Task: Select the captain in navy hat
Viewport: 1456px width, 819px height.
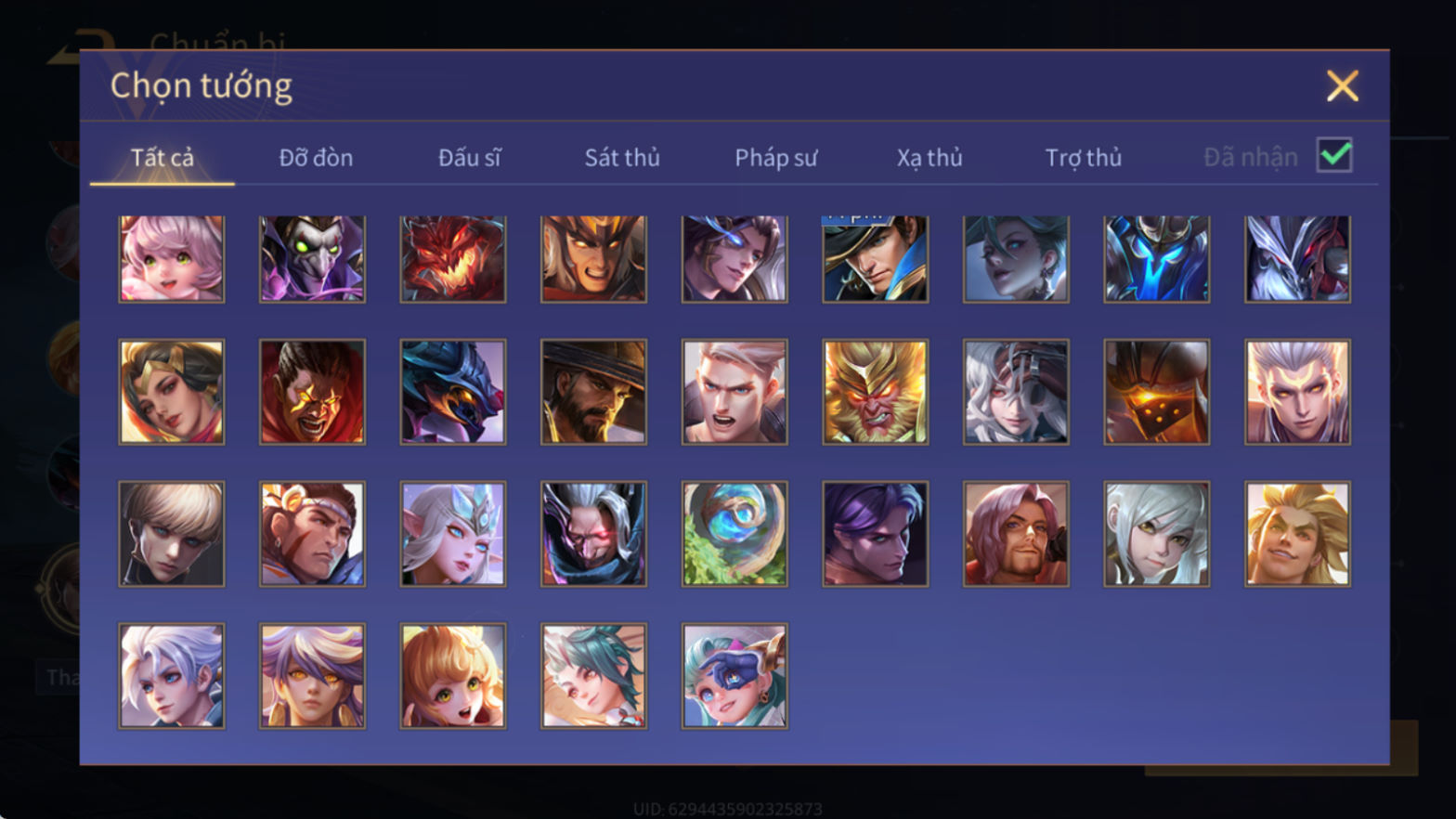Action: [875, 258]
